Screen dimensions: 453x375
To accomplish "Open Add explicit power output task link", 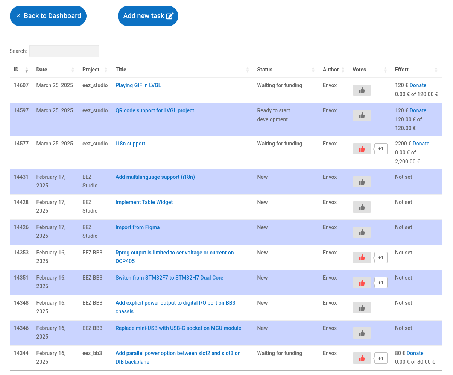I will (x=175, y=307).
